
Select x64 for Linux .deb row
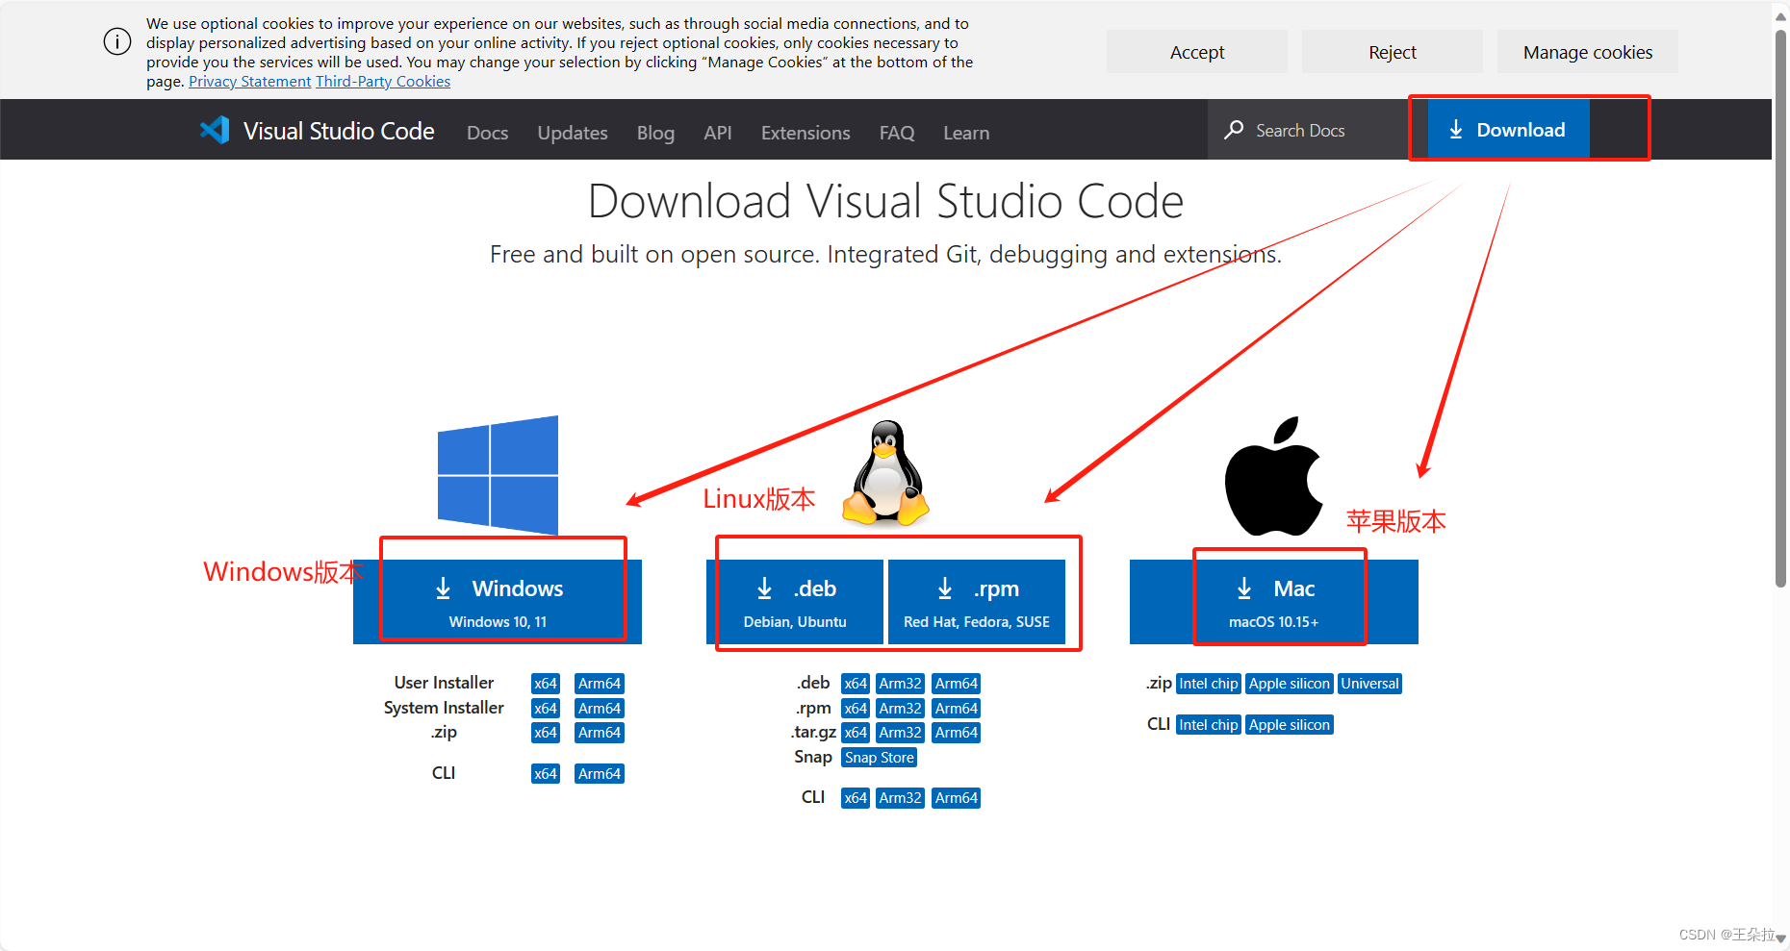pyautogui.click(x=856, y=684)
